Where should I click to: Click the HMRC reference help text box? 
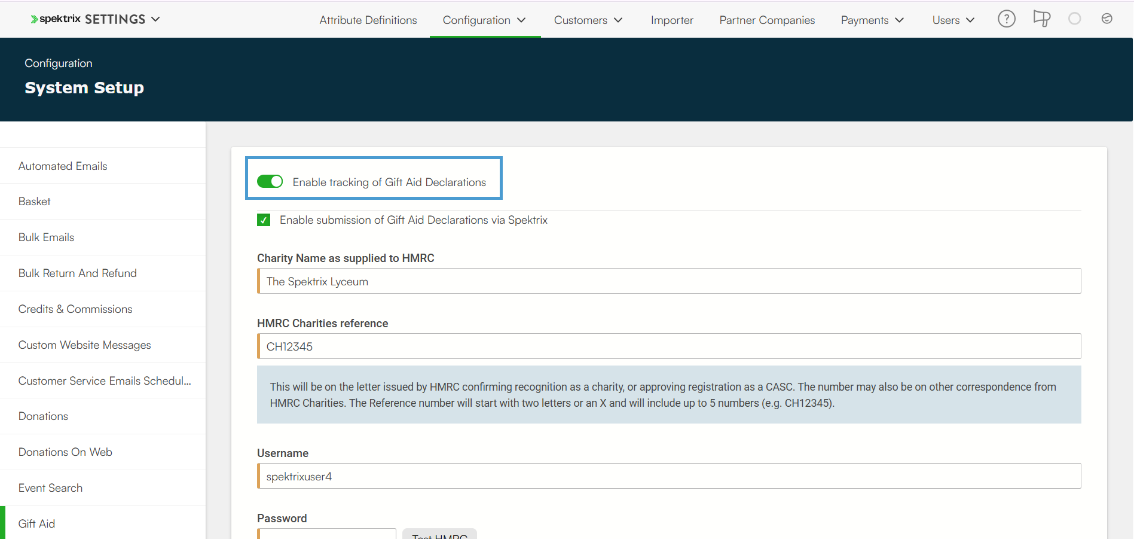tap(669, 395)
